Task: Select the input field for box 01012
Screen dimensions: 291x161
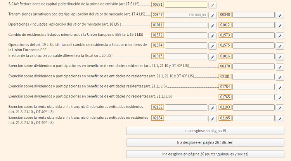Action: (x=253, y=25)
